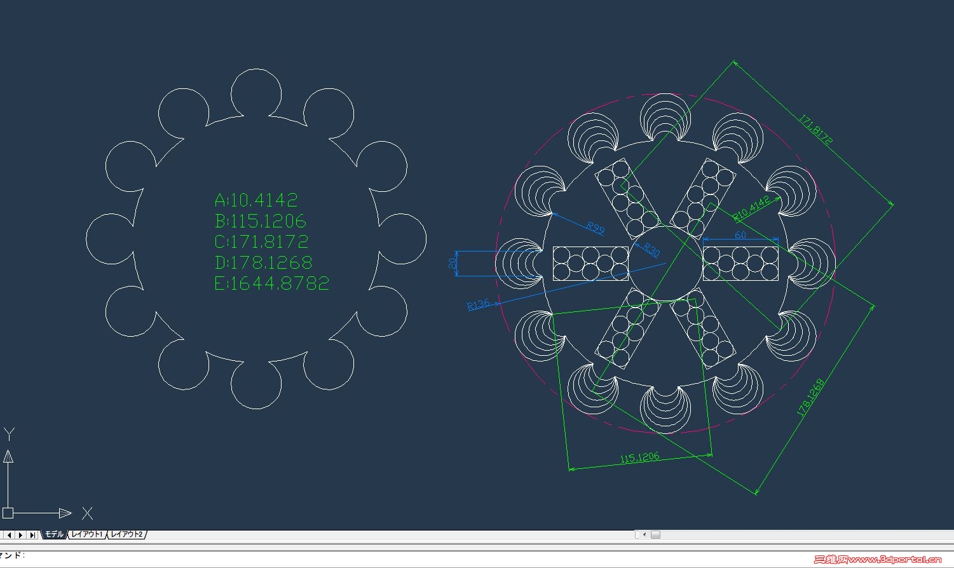Open the レイアウト1 layout tab
Screen dimensions: 954x568
[87, 534]
